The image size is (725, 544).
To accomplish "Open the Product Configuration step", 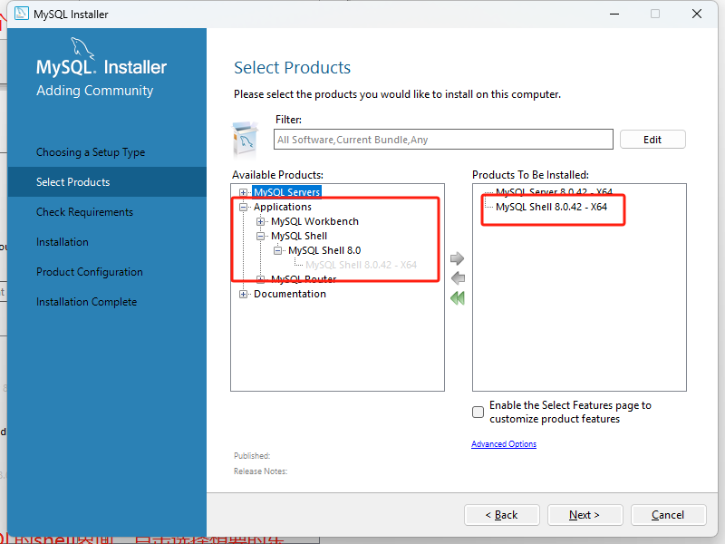I will tap(90, 271).
